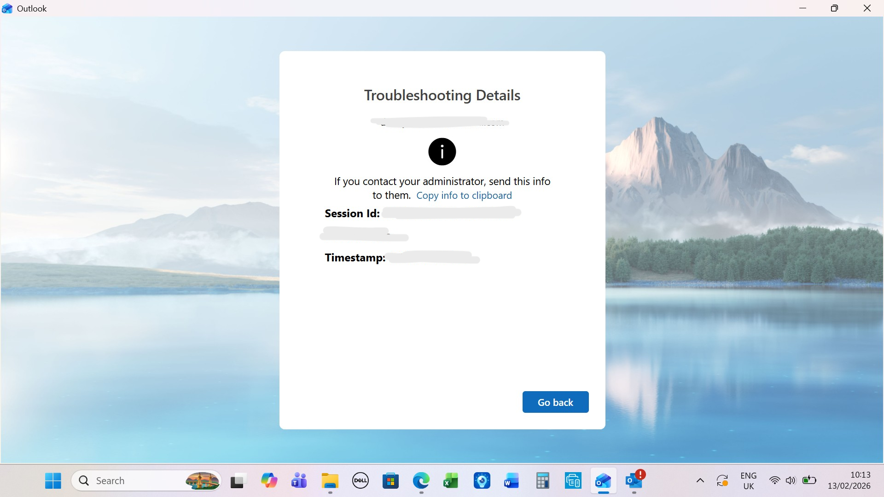Open the Dell app icon
Image resolution: width=884 pixels, height=497 pixels.
360,481
